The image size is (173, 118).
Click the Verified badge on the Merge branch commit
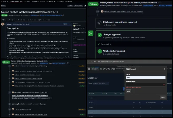point(82,86)
